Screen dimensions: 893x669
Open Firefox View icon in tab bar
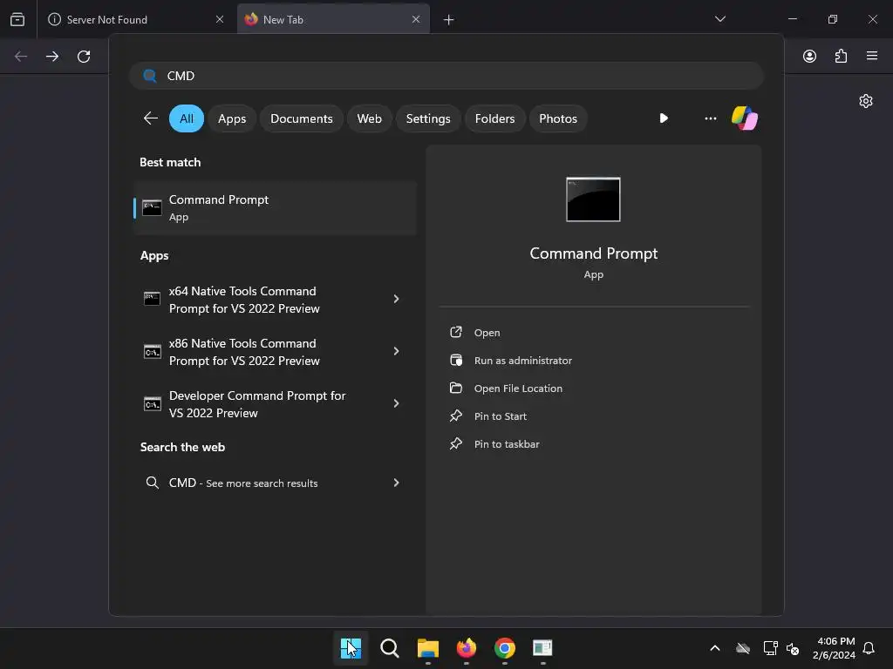[x=17, y=19]
